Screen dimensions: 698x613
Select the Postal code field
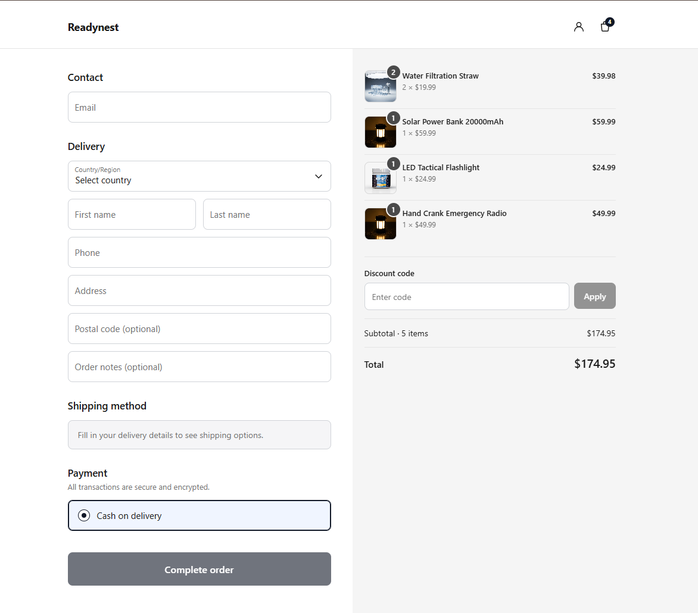coord(199,329)
